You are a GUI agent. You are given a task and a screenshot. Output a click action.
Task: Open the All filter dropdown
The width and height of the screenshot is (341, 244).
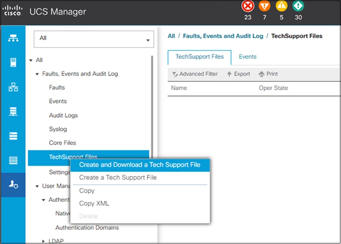94,39
